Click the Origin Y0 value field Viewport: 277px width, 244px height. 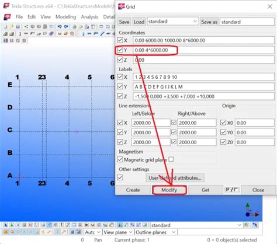point(255,133)
